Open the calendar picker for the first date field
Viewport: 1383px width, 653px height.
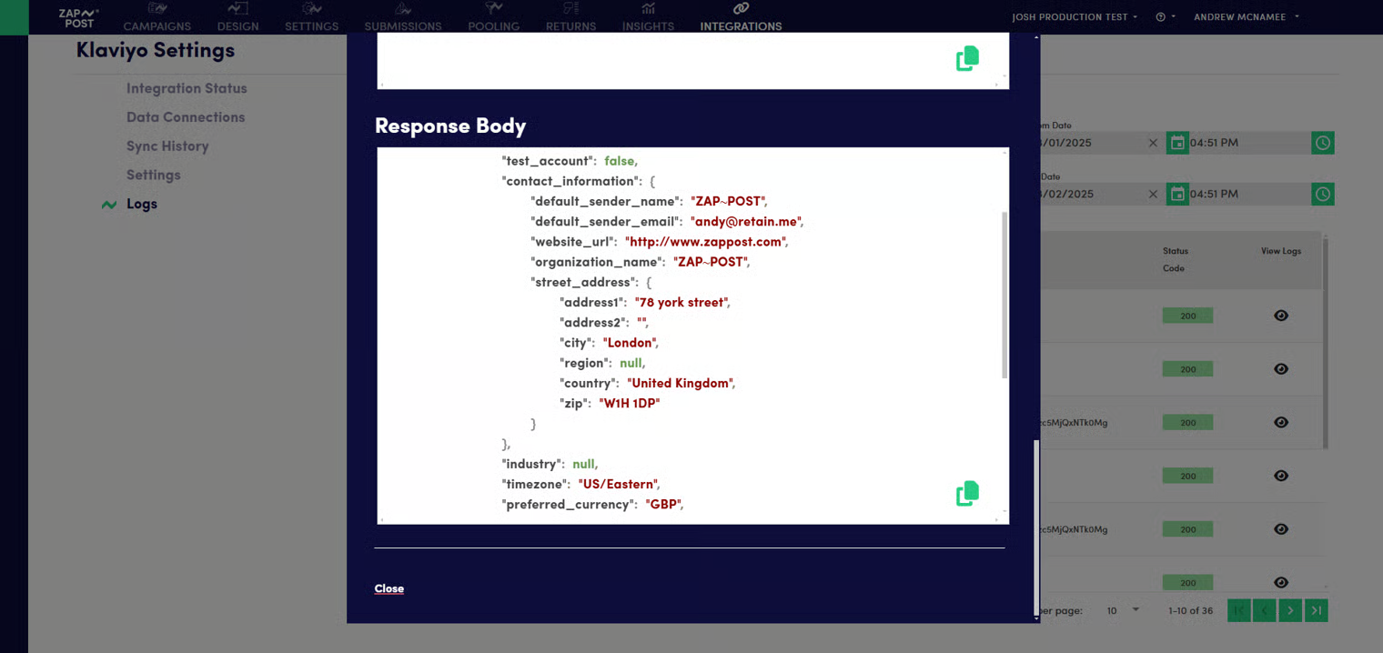(x=1177, y=143)
